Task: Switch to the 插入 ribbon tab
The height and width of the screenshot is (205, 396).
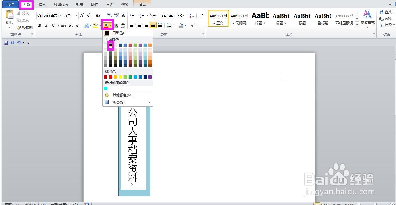Action: tap(42, 4)
